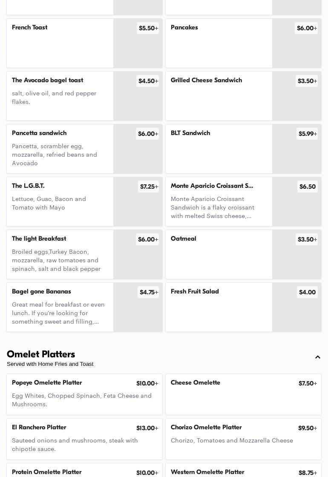Collapse the Omelet Platters section chevron
The width and height of the screenshot is (328, 477).
[x=318, y=357]
